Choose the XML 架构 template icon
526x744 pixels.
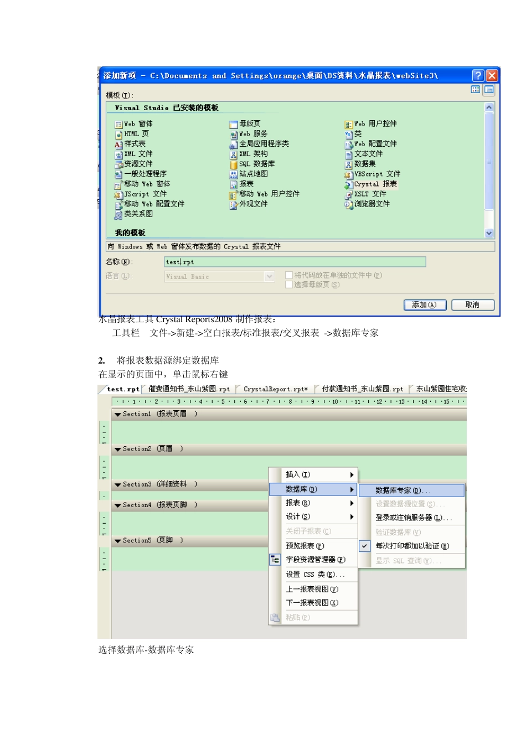[234, 154]
